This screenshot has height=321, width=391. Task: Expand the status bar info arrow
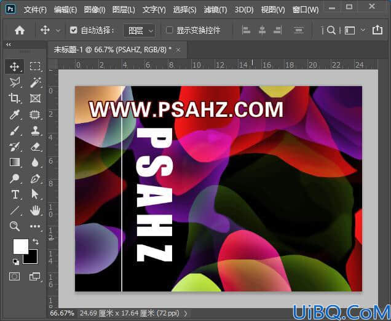click(x=186, y=313)
